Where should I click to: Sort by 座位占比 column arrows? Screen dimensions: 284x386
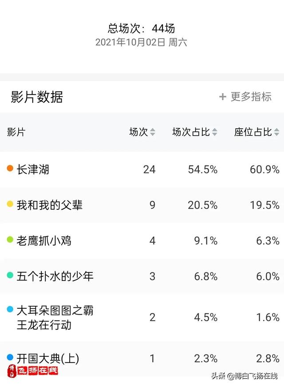pyautogui.click(x=276, y=132)
